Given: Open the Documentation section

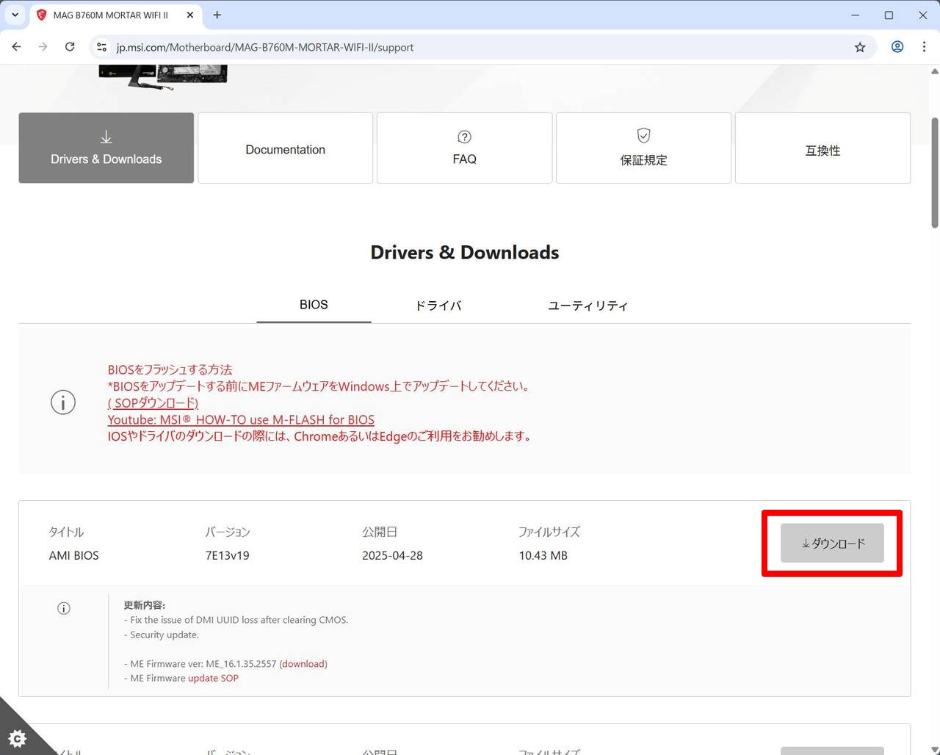Looking at the screenshot, I should 286,148.
